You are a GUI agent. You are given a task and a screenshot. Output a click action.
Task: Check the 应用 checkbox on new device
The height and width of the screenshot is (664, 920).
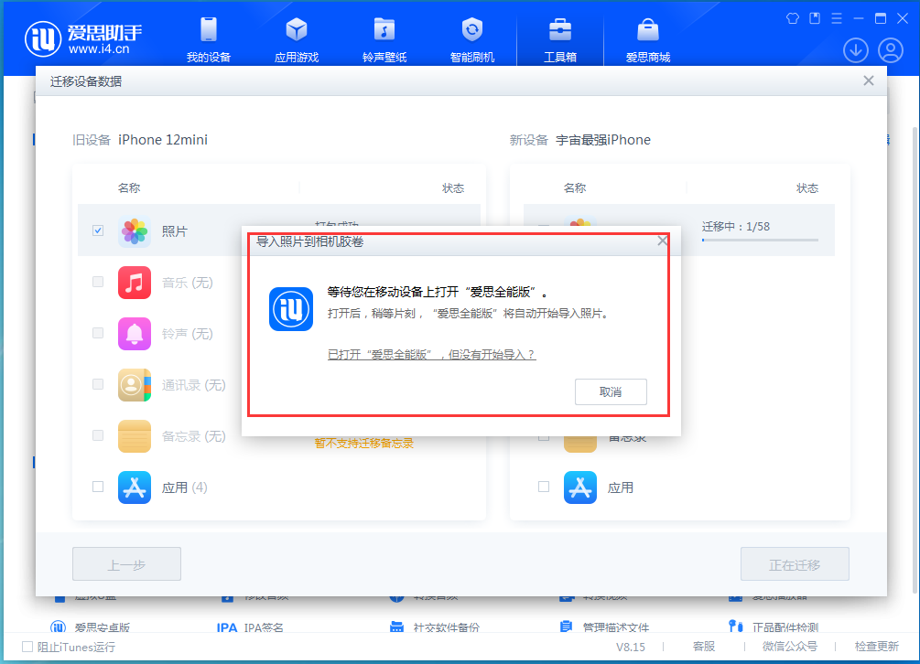(544, 487)
